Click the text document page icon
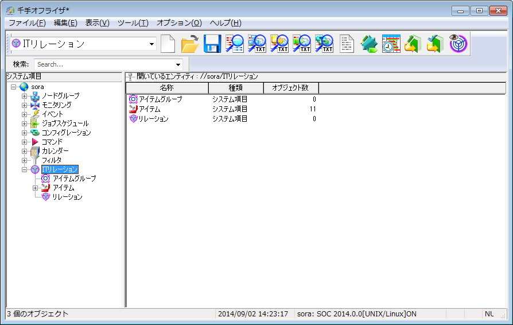Viewport: 513px width, 325px height. (347, 44)
